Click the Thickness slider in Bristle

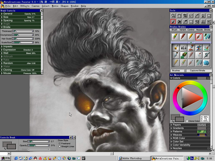23,31
